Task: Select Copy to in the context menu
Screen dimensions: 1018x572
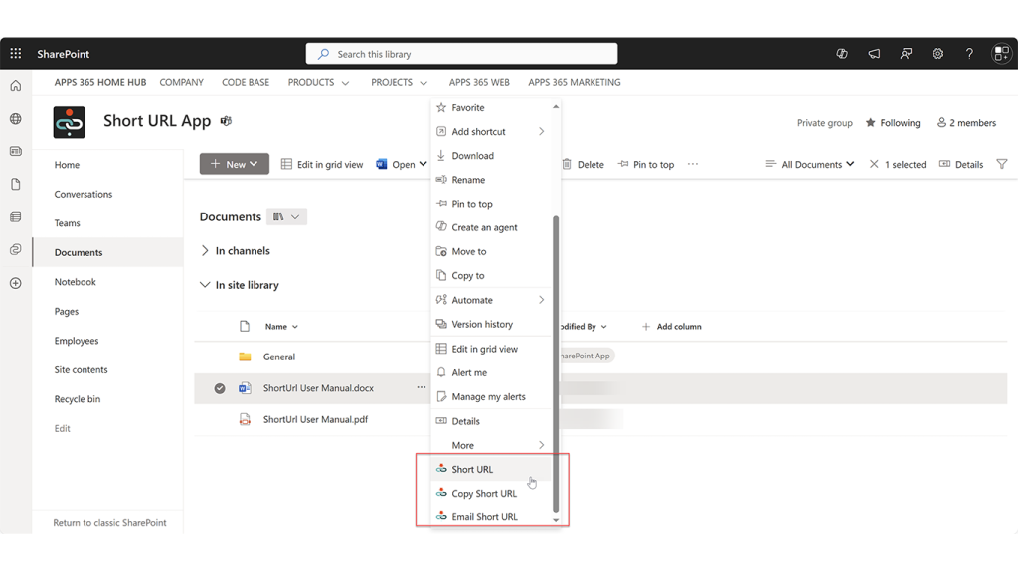Action: pos(491,276)
